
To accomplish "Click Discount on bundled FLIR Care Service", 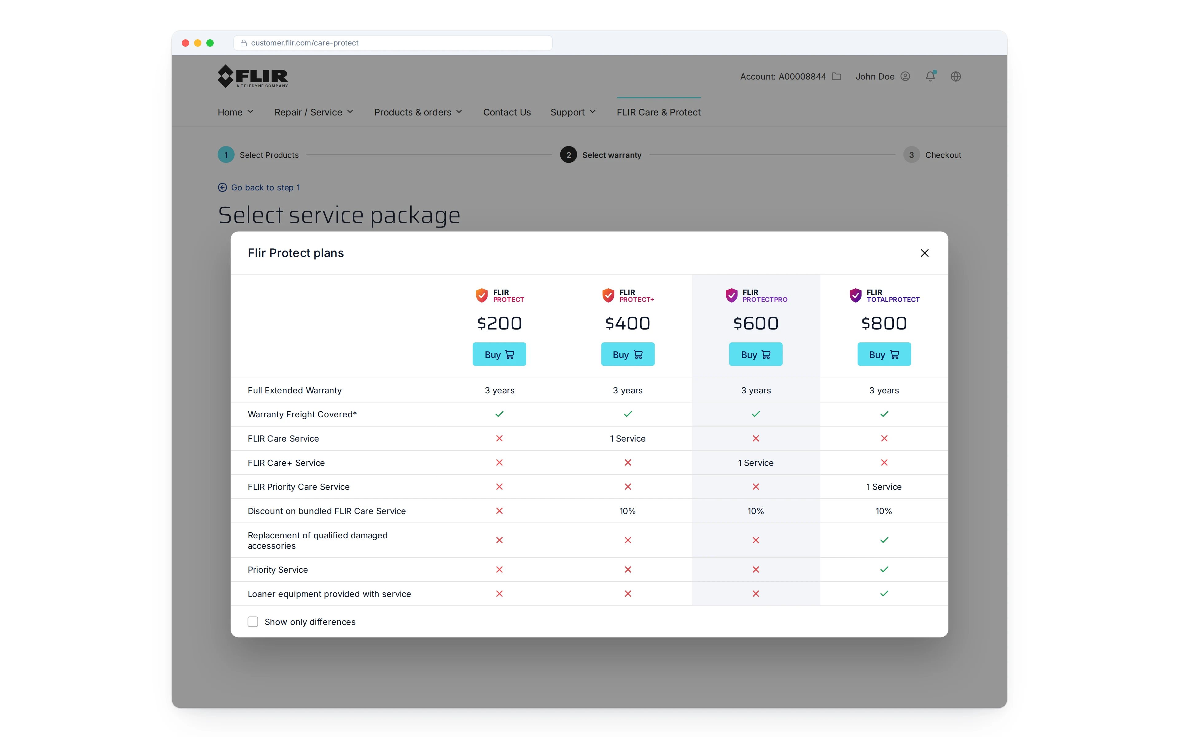I will 326,511.
